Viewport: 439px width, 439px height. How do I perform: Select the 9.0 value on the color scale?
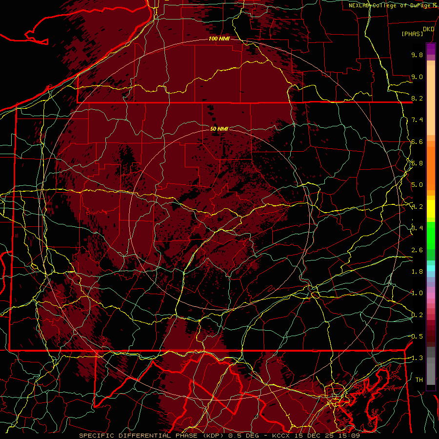click(x=417, y=77)
